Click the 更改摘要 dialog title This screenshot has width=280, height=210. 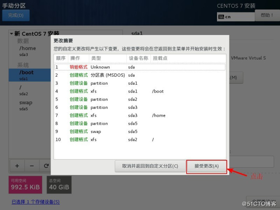[63, 41]
